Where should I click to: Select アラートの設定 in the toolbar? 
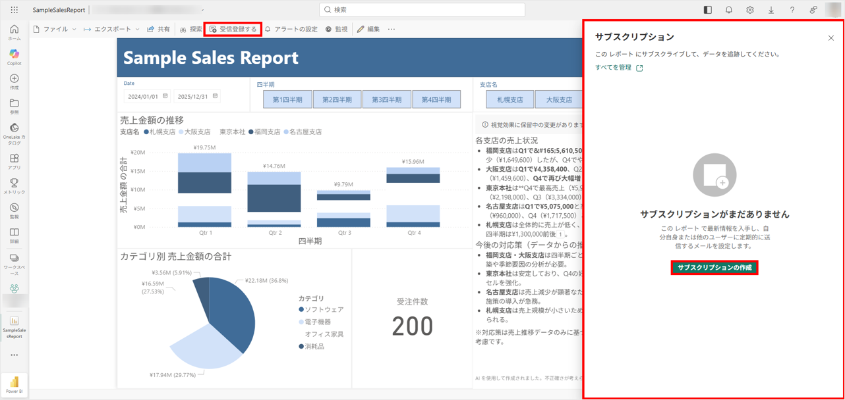point(291,29)
